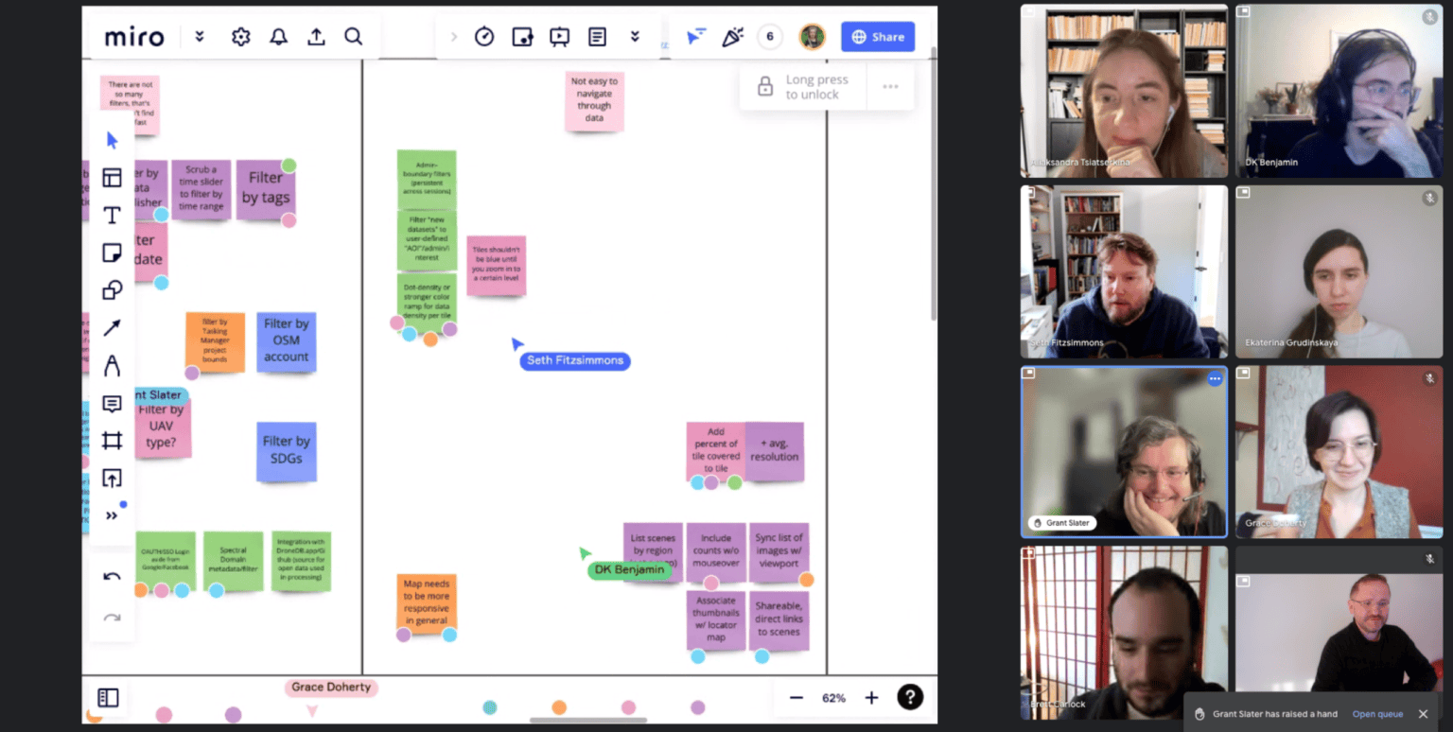Expand more tools in left toolbar

click(112, 515)
